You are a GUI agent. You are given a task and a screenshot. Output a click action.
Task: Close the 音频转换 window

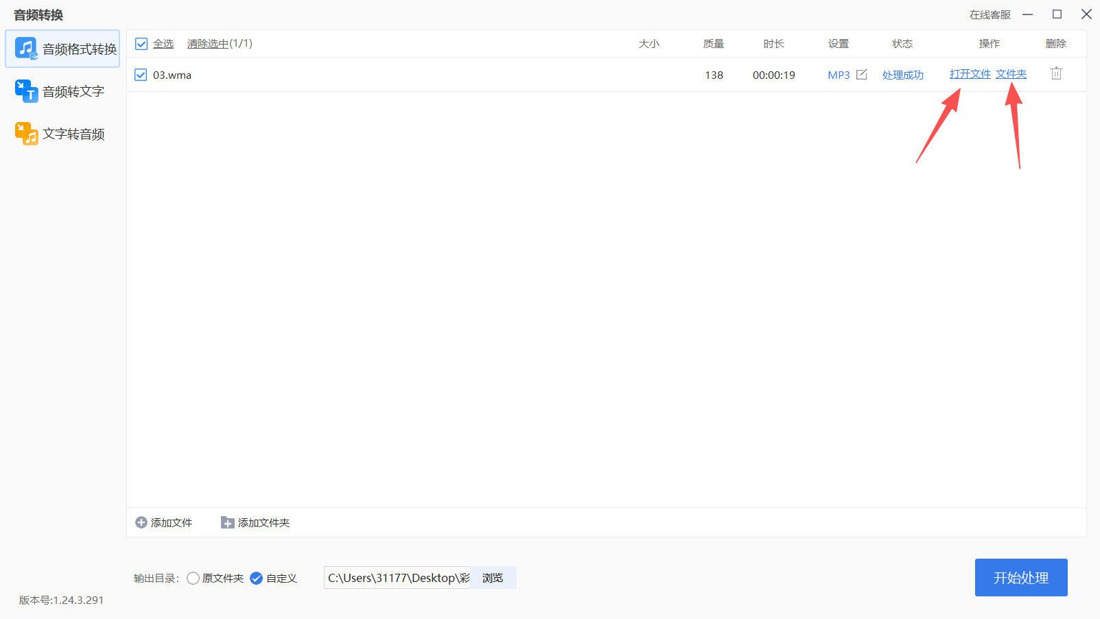coord(1086,14)
